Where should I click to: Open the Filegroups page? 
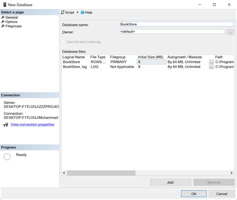[13, 26]
